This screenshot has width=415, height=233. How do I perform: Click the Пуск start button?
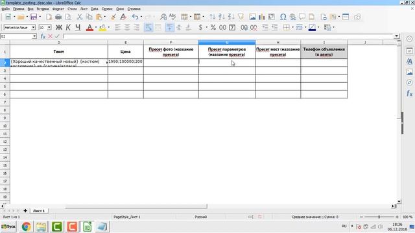point(8,227)
